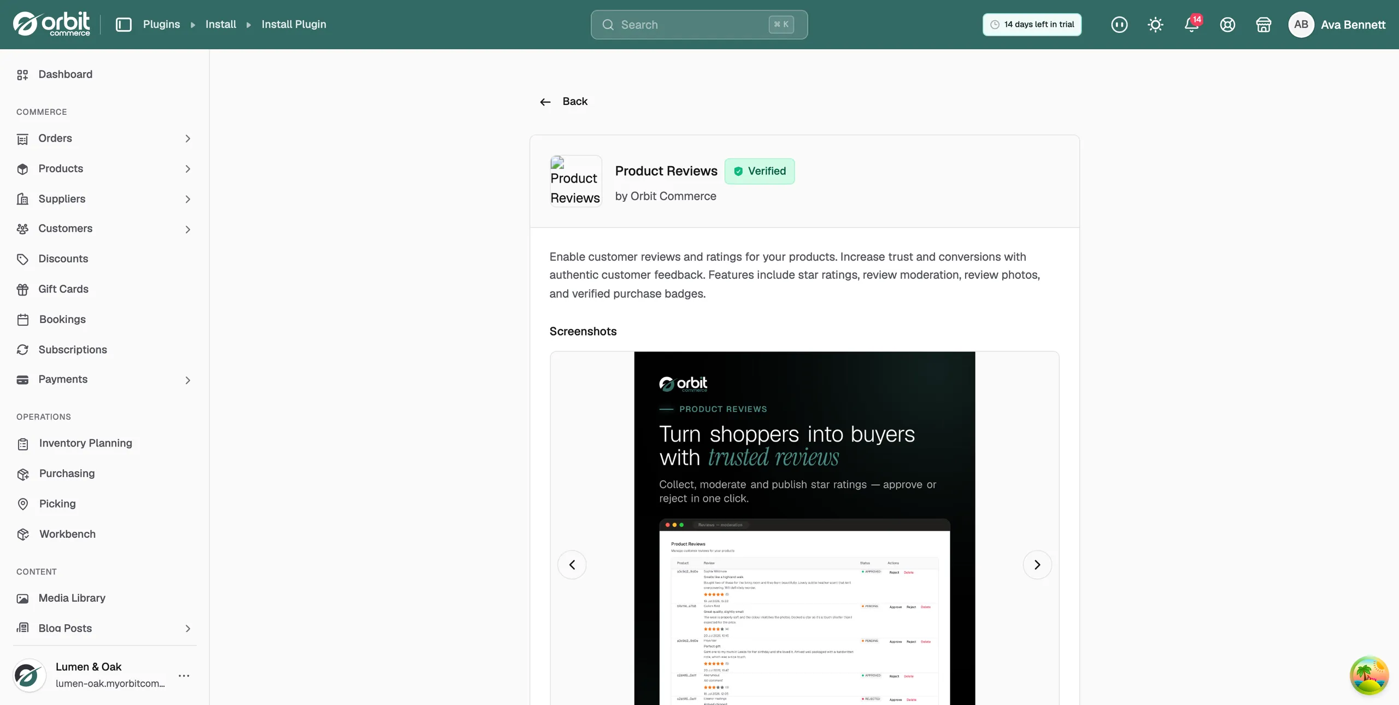This screenshot has height=705, width=1399.
Task: Open the store options three-dot menu
Action: click(x=184, y=675)
